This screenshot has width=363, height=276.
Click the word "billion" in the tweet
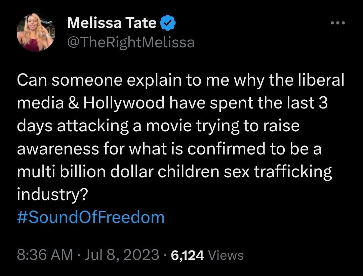coord(83,172)
